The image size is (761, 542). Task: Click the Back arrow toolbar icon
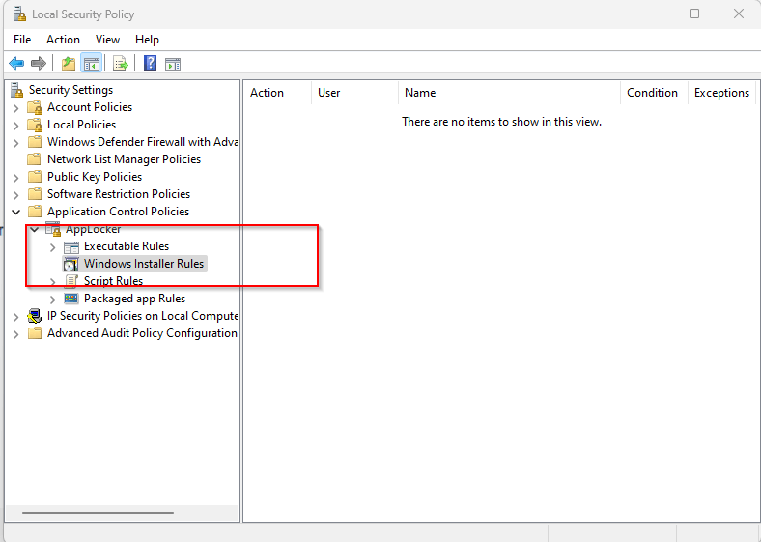pyautogui.click(x=16, y=63)
